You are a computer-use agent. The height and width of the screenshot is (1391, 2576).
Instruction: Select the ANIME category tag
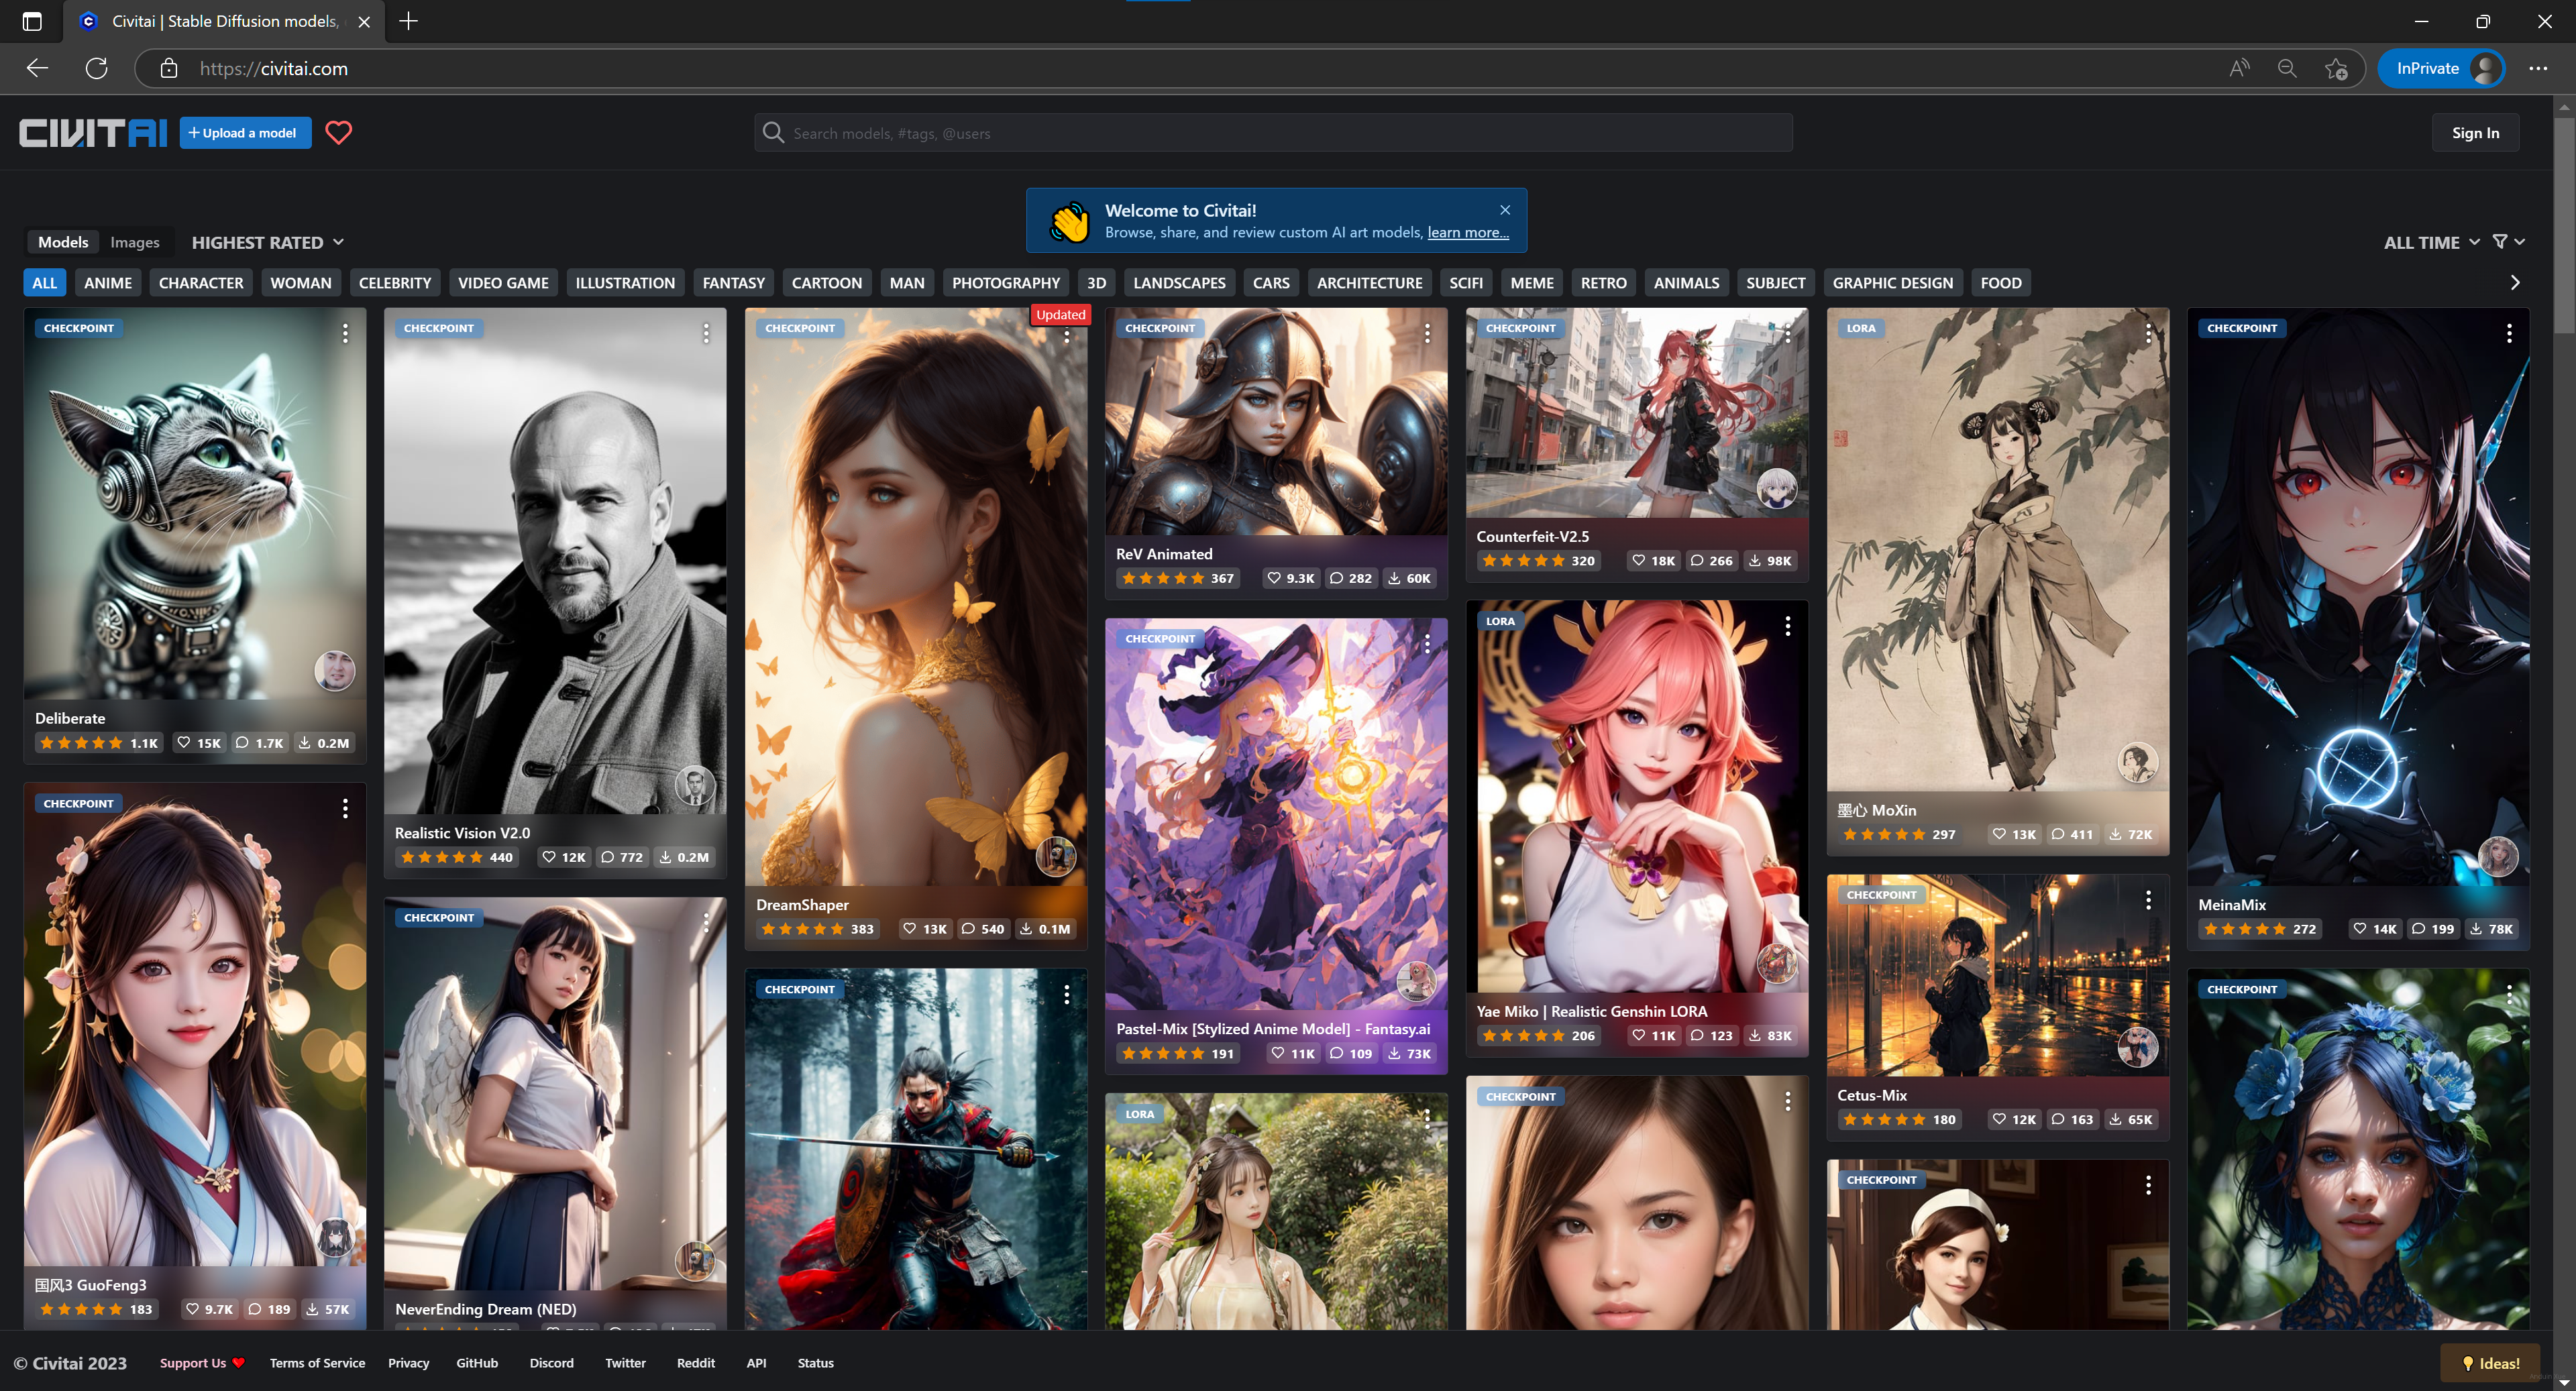pos(108,283)
